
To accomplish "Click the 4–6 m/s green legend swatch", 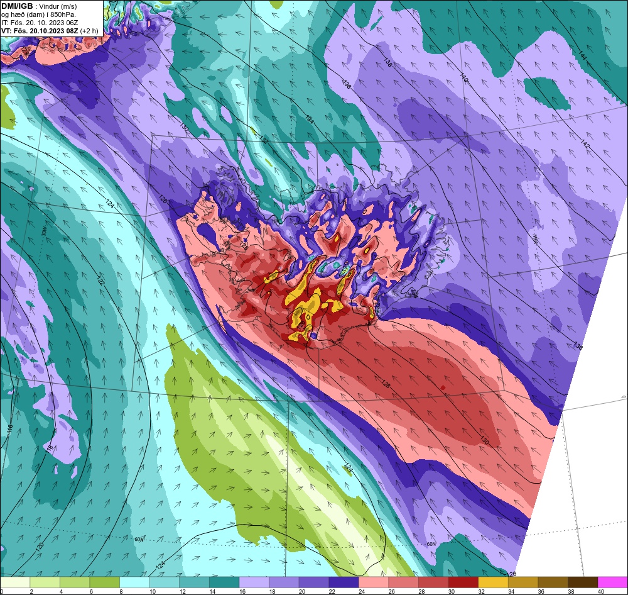I will pos(75,582).
